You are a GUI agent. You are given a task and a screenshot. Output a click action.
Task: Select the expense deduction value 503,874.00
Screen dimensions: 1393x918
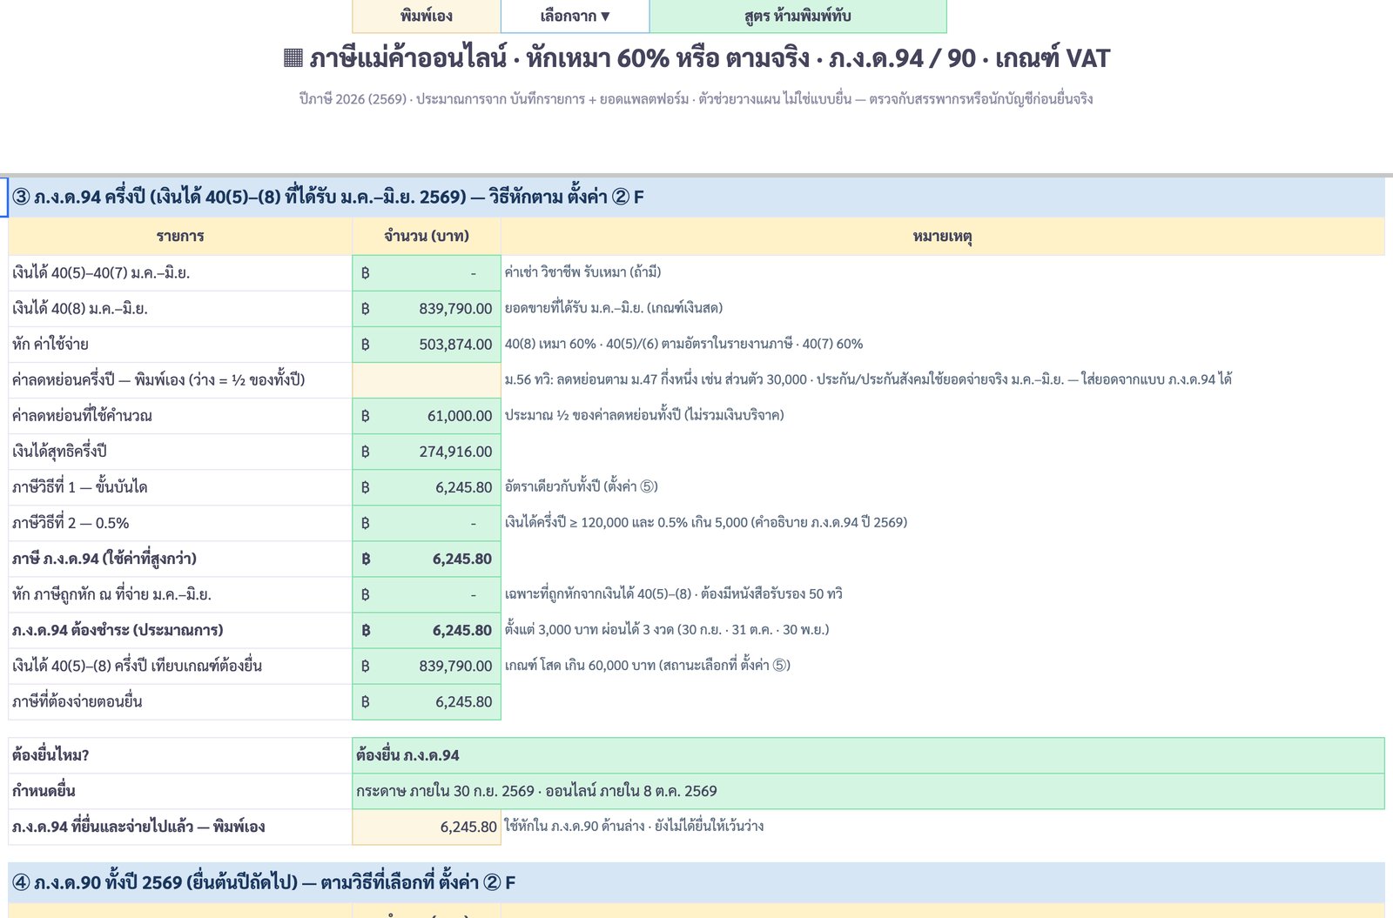pyautogui.click(x=427, y=345)
